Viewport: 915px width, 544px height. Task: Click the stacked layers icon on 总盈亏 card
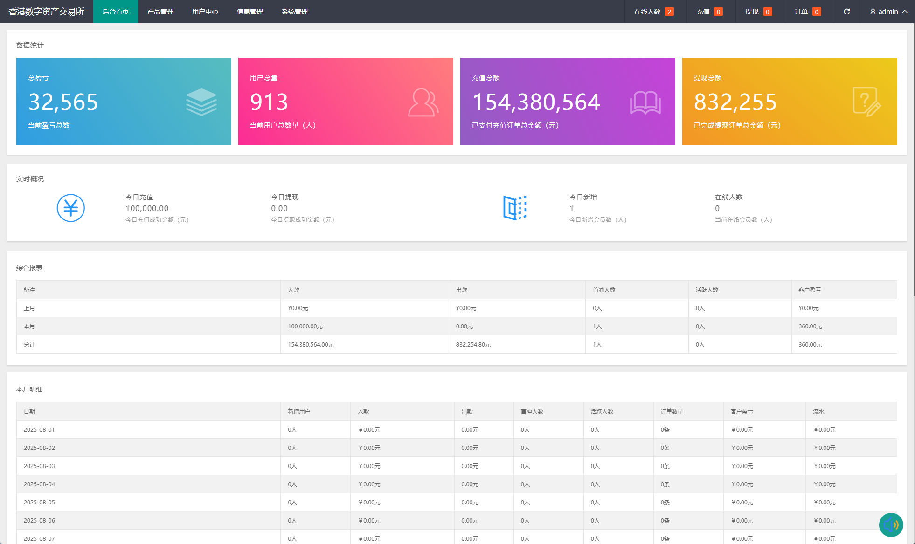(201, 102)
